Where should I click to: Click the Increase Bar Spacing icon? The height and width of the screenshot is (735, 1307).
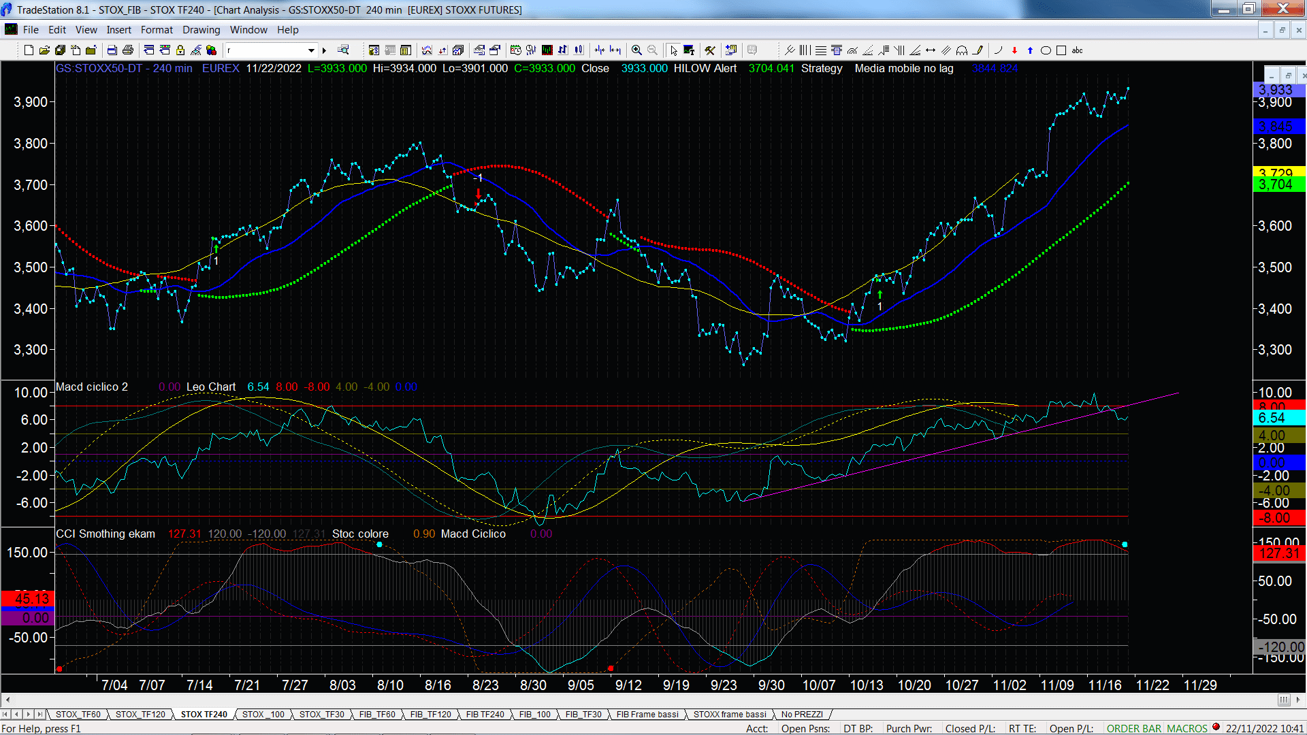(x=615, y=50)
